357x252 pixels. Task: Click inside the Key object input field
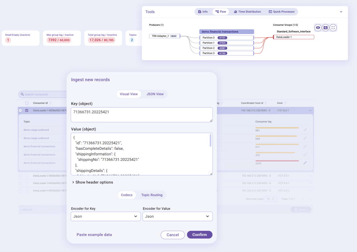click(x=142, y=114)
